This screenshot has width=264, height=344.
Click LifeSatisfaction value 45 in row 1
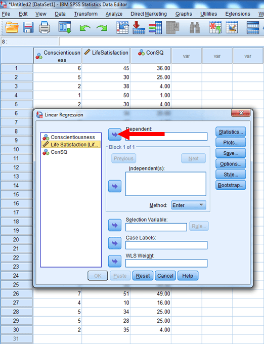tap(106, 68)
